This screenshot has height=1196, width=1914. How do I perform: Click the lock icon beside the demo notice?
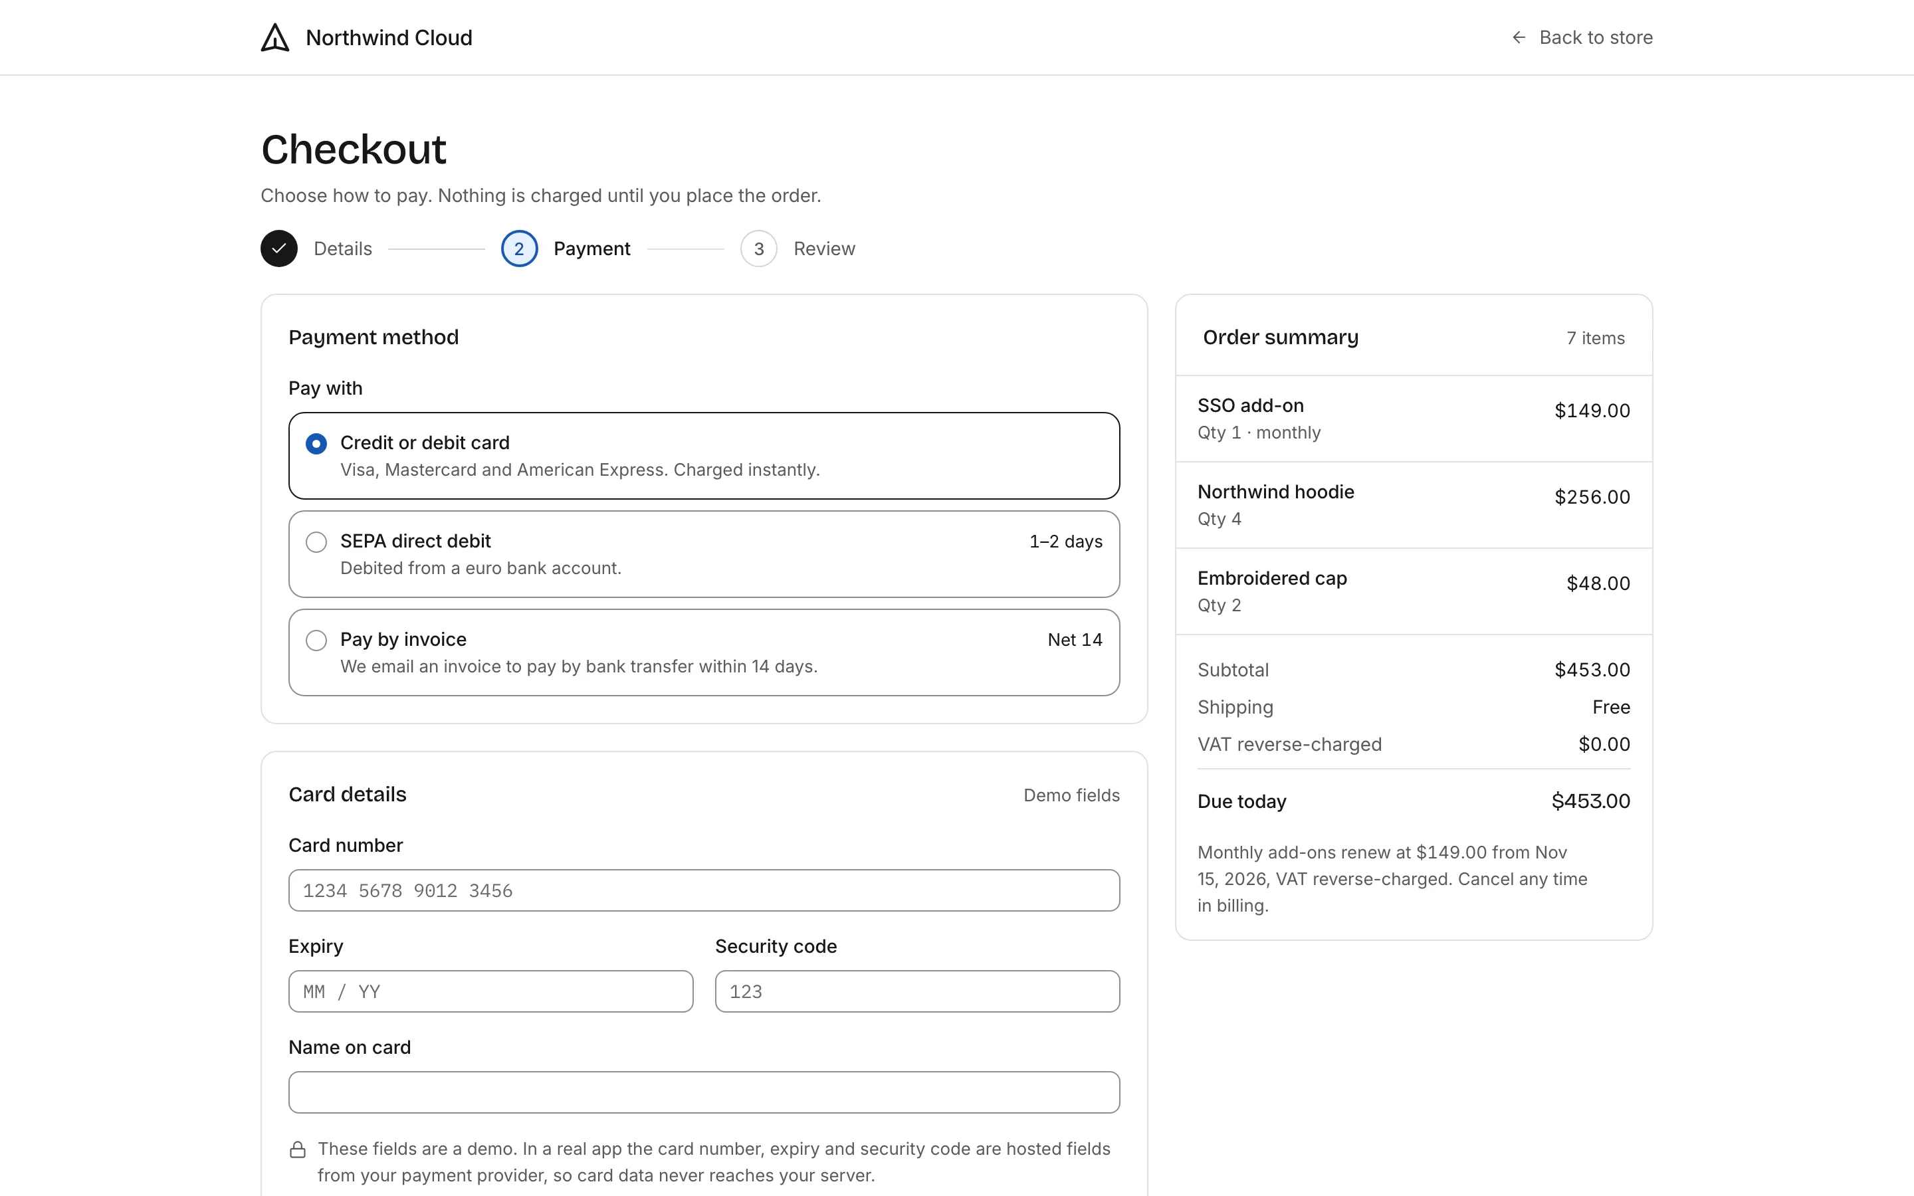click(297, 1149)
